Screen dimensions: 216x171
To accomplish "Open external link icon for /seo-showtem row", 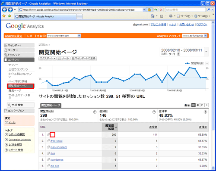I will click(48, 147).
